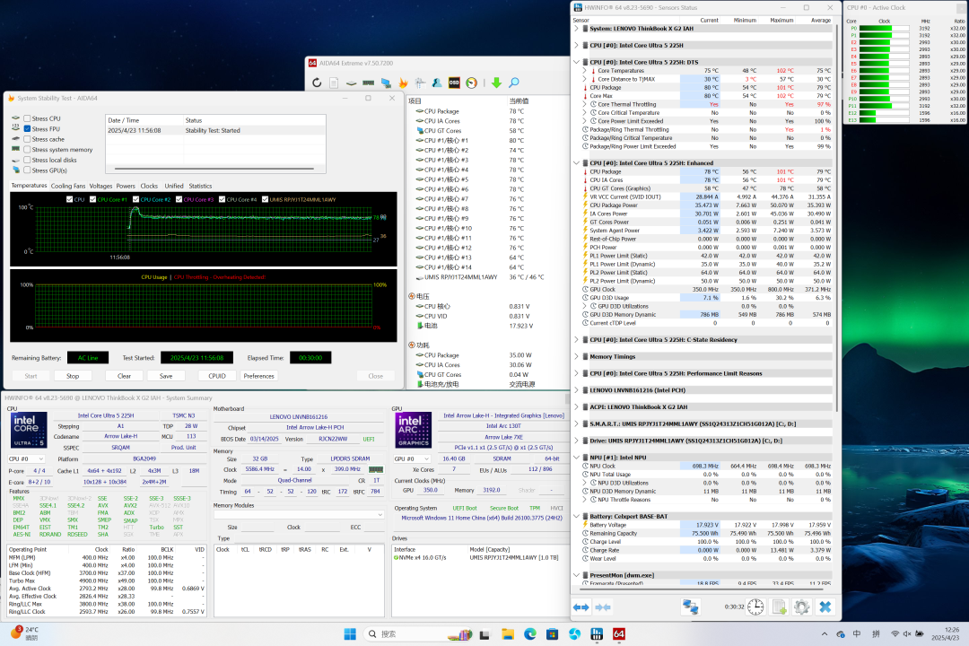Switch to the Powers tab
The height and width of the screenshot is (646, 969).
point(126,186)
